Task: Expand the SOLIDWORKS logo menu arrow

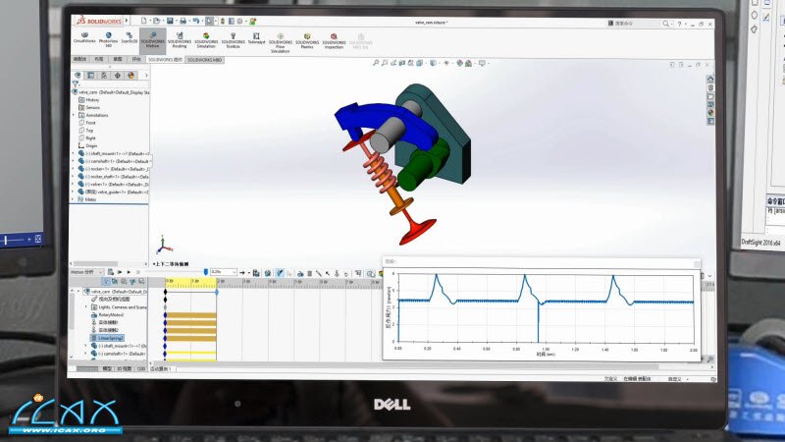Action: [127, 21]
